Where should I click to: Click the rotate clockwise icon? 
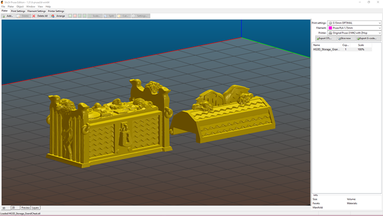click(x=85, y=16)
